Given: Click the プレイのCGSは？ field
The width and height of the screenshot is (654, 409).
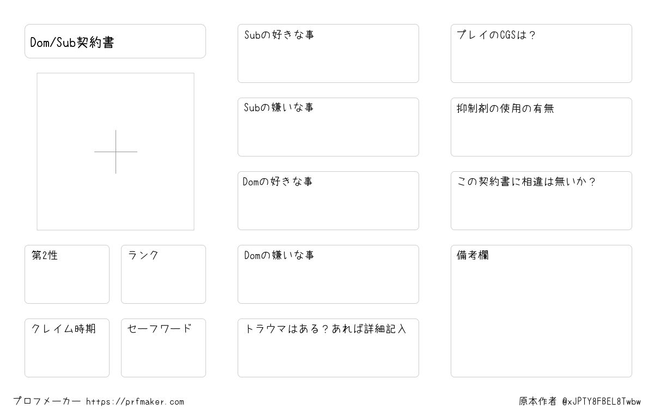Looking at the screenshot, I should [541, 53].
